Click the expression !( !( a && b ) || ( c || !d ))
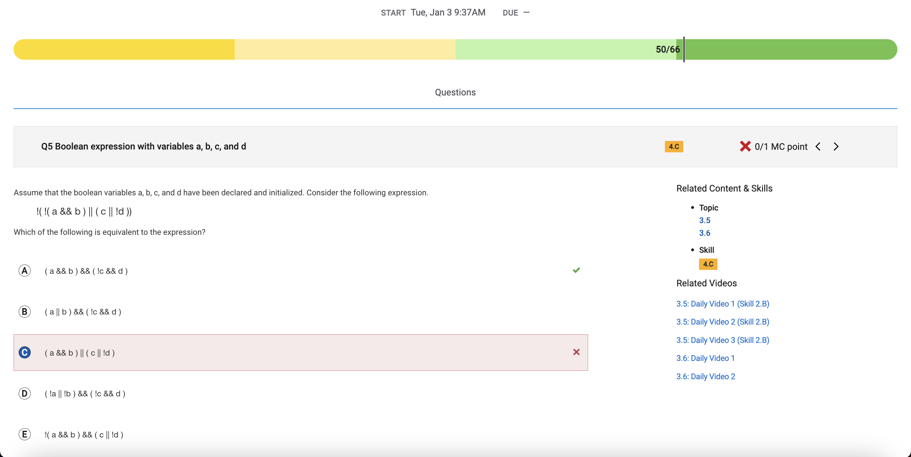 click(84, 211)
